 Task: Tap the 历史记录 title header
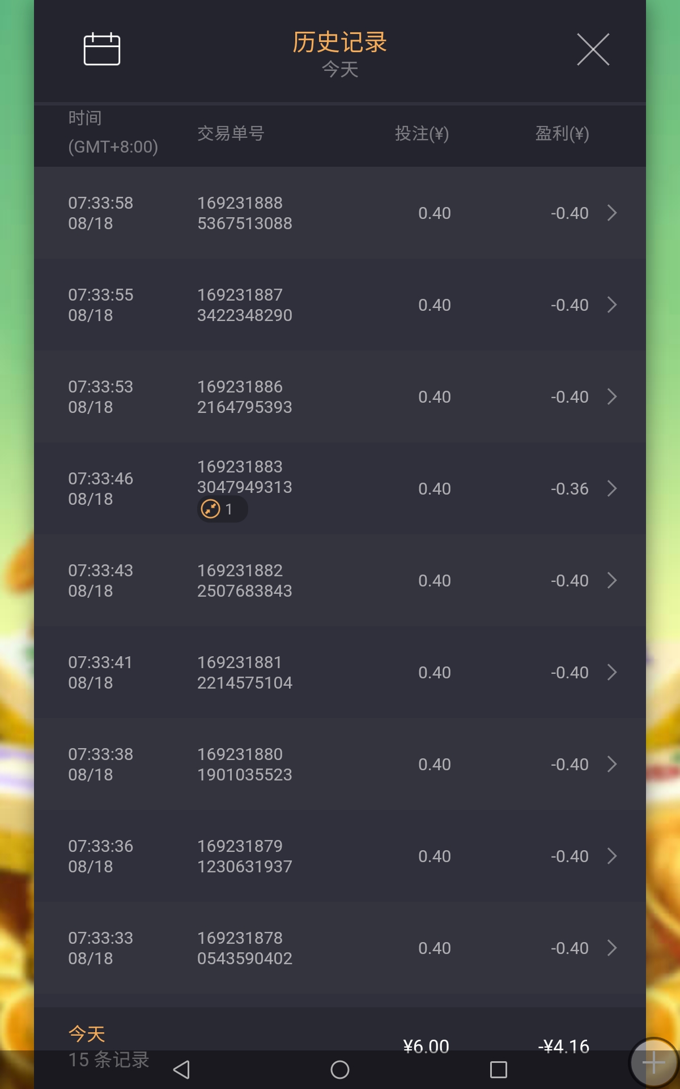[339, 43]
